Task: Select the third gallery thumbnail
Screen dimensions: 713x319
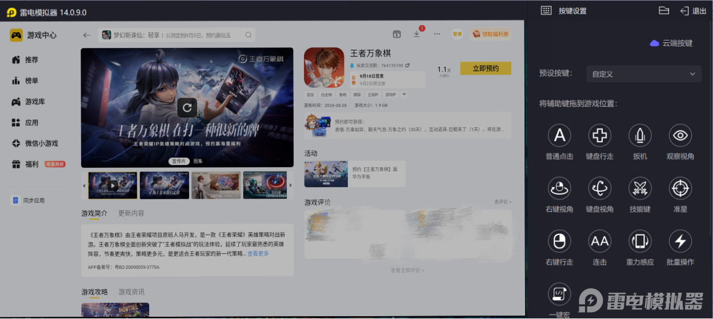Action: (x=216, y=185)
